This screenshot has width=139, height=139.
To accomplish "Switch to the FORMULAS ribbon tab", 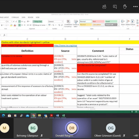I will click(15, 17).
